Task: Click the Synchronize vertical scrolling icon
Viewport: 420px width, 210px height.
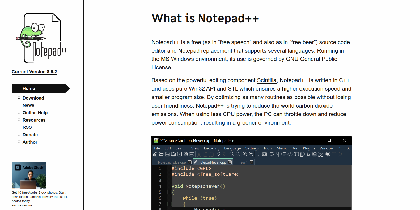Action: [258, 154]
